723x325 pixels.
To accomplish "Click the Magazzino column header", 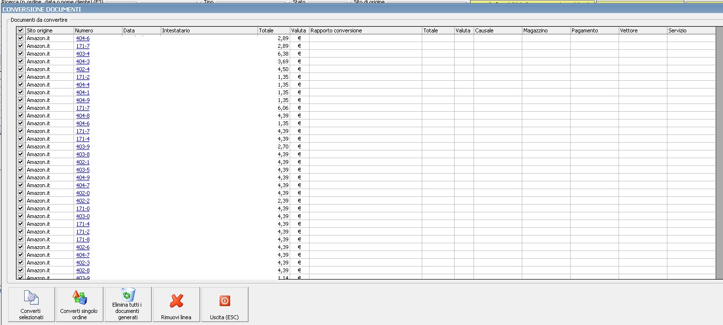I will point(546,30).
